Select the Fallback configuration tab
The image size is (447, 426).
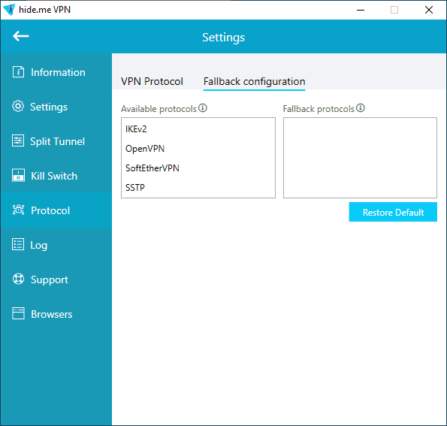pos(254,82)
